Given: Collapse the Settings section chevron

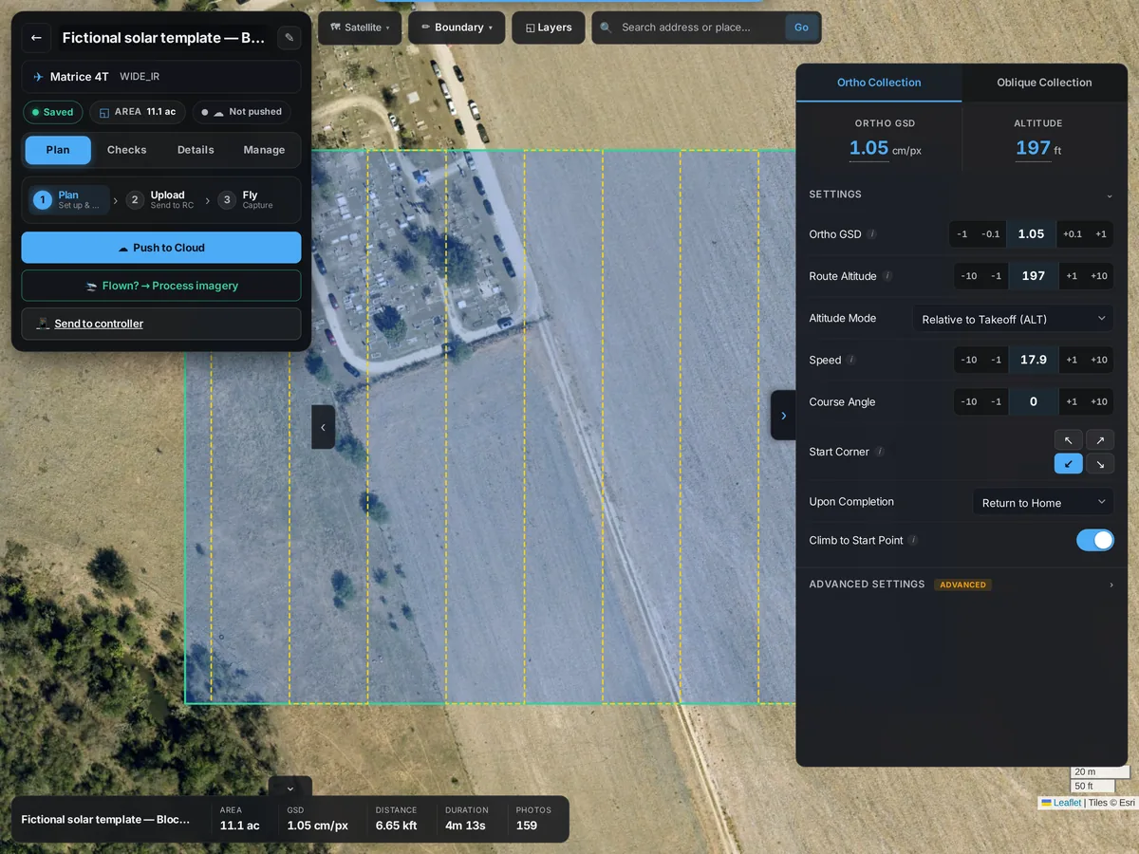Looking at the screenshot, I should 1110,195.
